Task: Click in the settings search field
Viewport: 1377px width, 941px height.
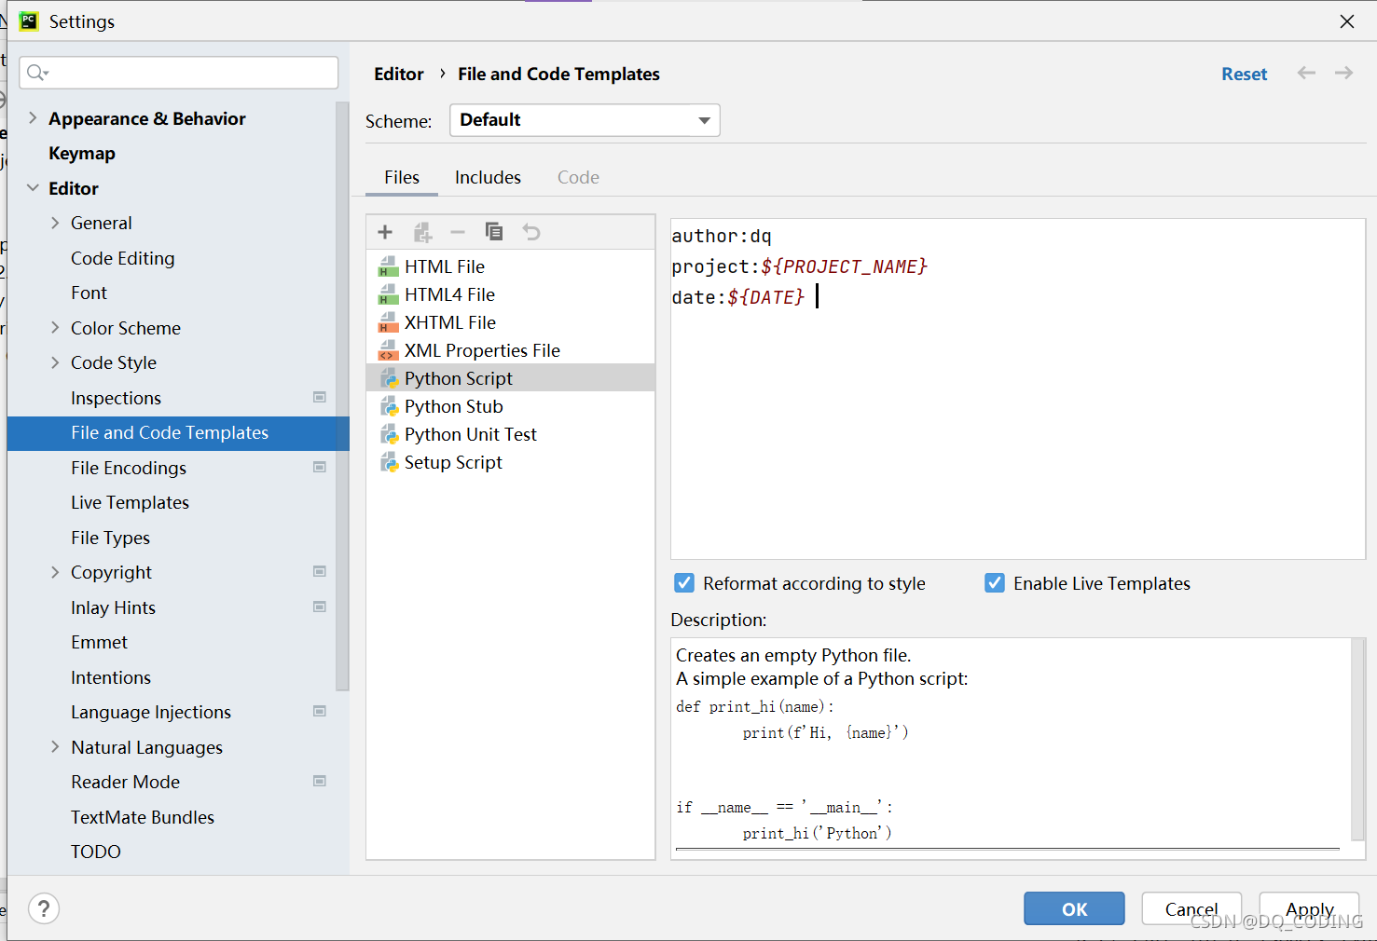Action: click(179, 73)
